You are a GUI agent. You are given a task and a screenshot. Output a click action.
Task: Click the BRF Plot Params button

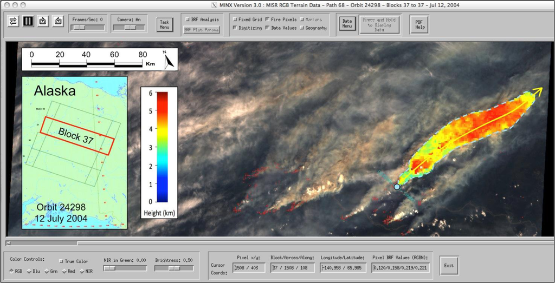coord(202,30)
